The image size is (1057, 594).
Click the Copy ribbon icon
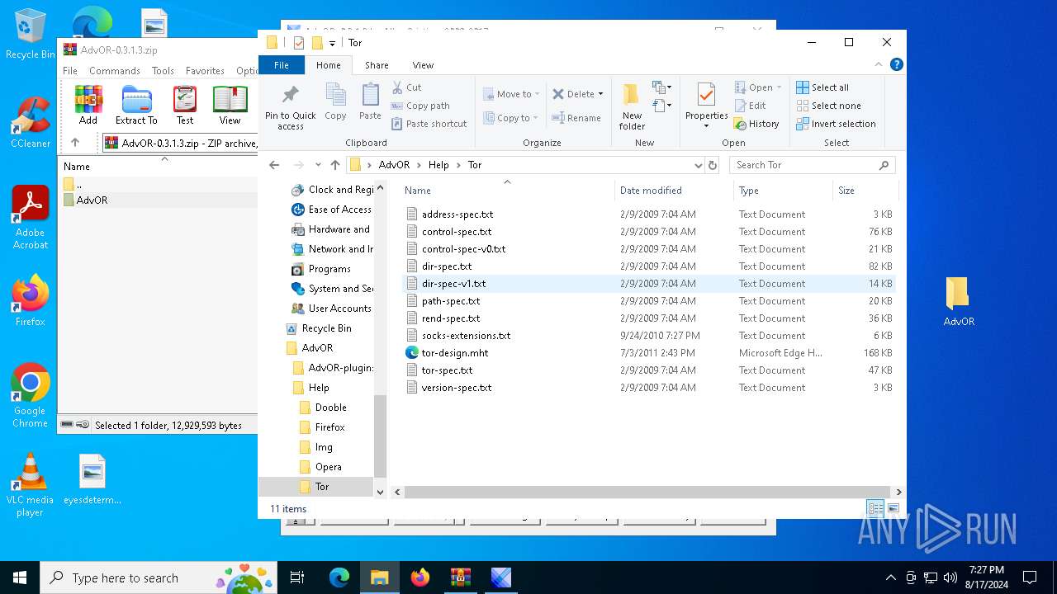point(335,102)
